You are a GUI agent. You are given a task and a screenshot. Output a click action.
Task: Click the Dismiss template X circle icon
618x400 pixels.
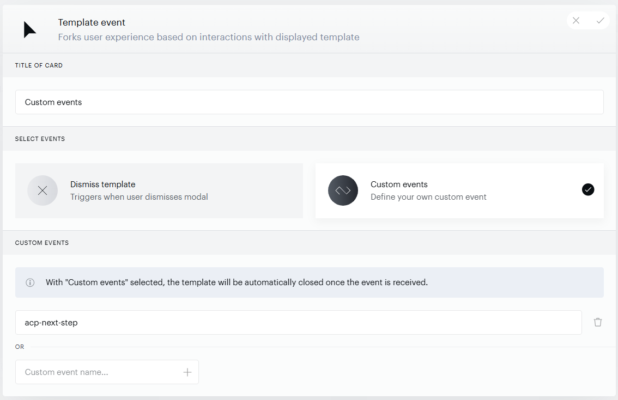pos(43,190)
